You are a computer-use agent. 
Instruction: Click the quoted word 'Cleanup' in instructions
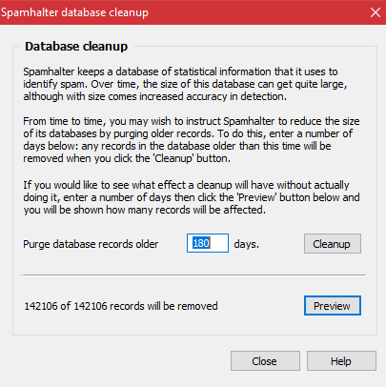pos(173,158)
